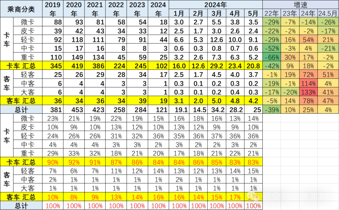Image resolution: width=339 pixels, height=210 pixels.
Task: Click the bus share cell showing 13%
Action: point(116,197)
